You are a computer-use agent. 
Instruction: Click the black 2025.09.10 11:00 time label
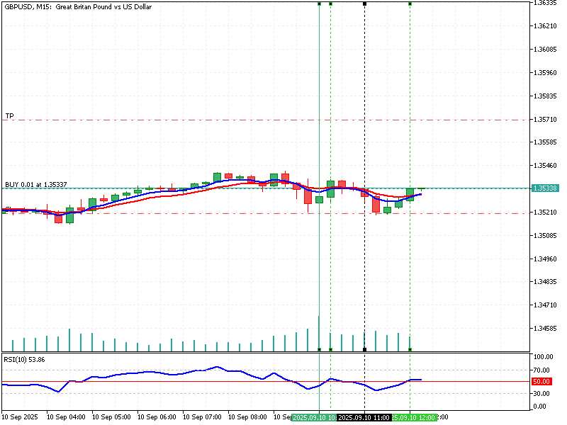click(363, 418)
